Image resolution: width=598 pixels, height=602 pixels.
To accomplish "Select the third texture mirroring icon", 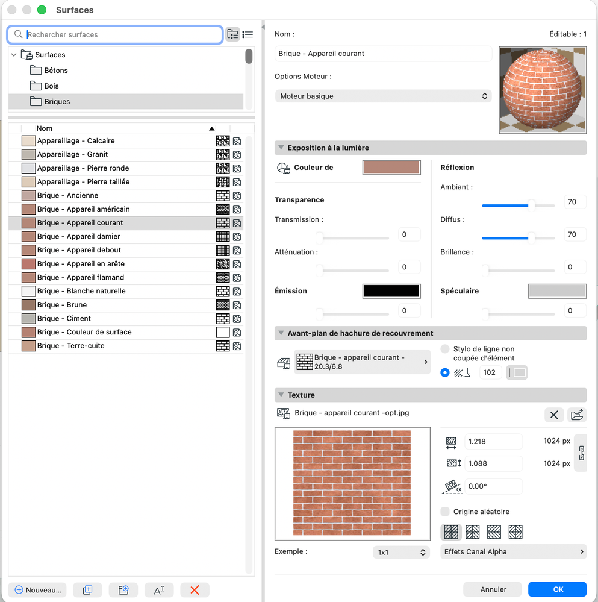I will coord(494,532).
